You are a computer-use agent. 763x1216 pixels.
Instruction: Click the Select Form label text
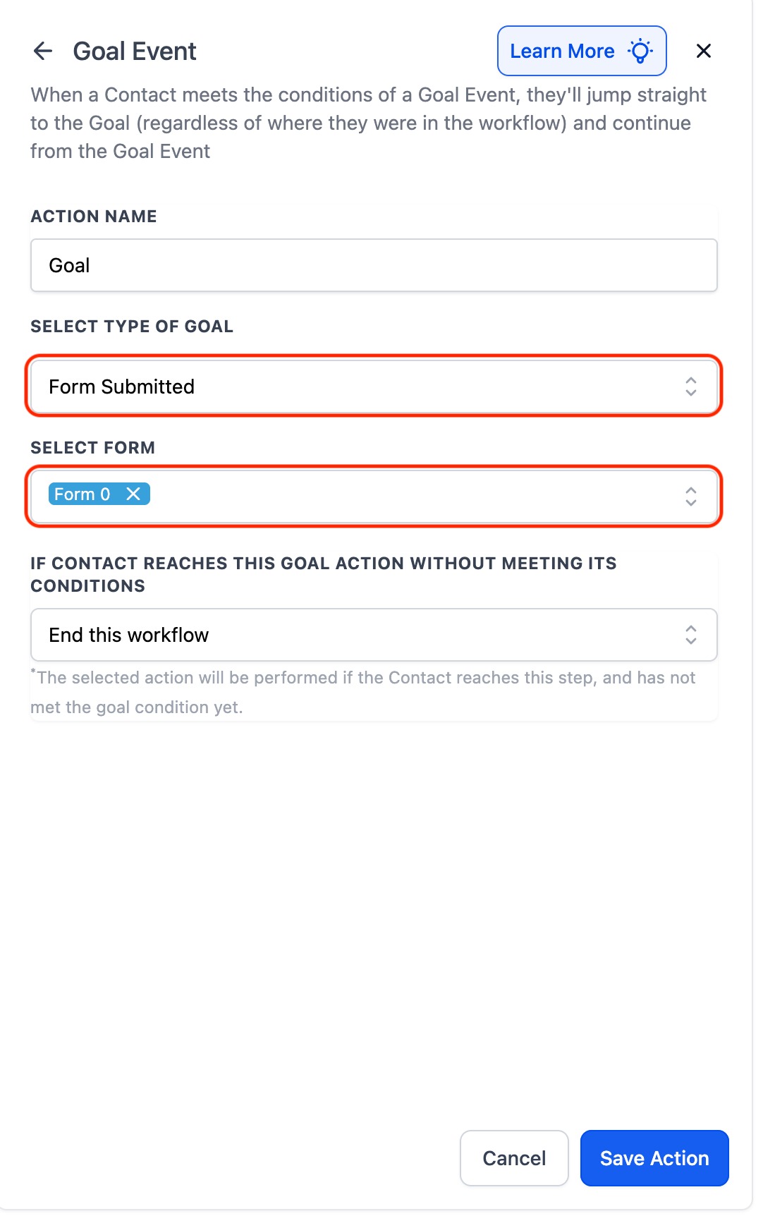(x=93, y=448)
